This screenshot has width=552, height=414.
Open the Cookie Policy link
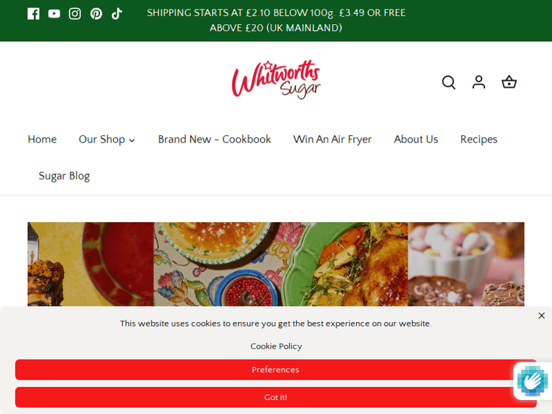click(x=276, y=346)
